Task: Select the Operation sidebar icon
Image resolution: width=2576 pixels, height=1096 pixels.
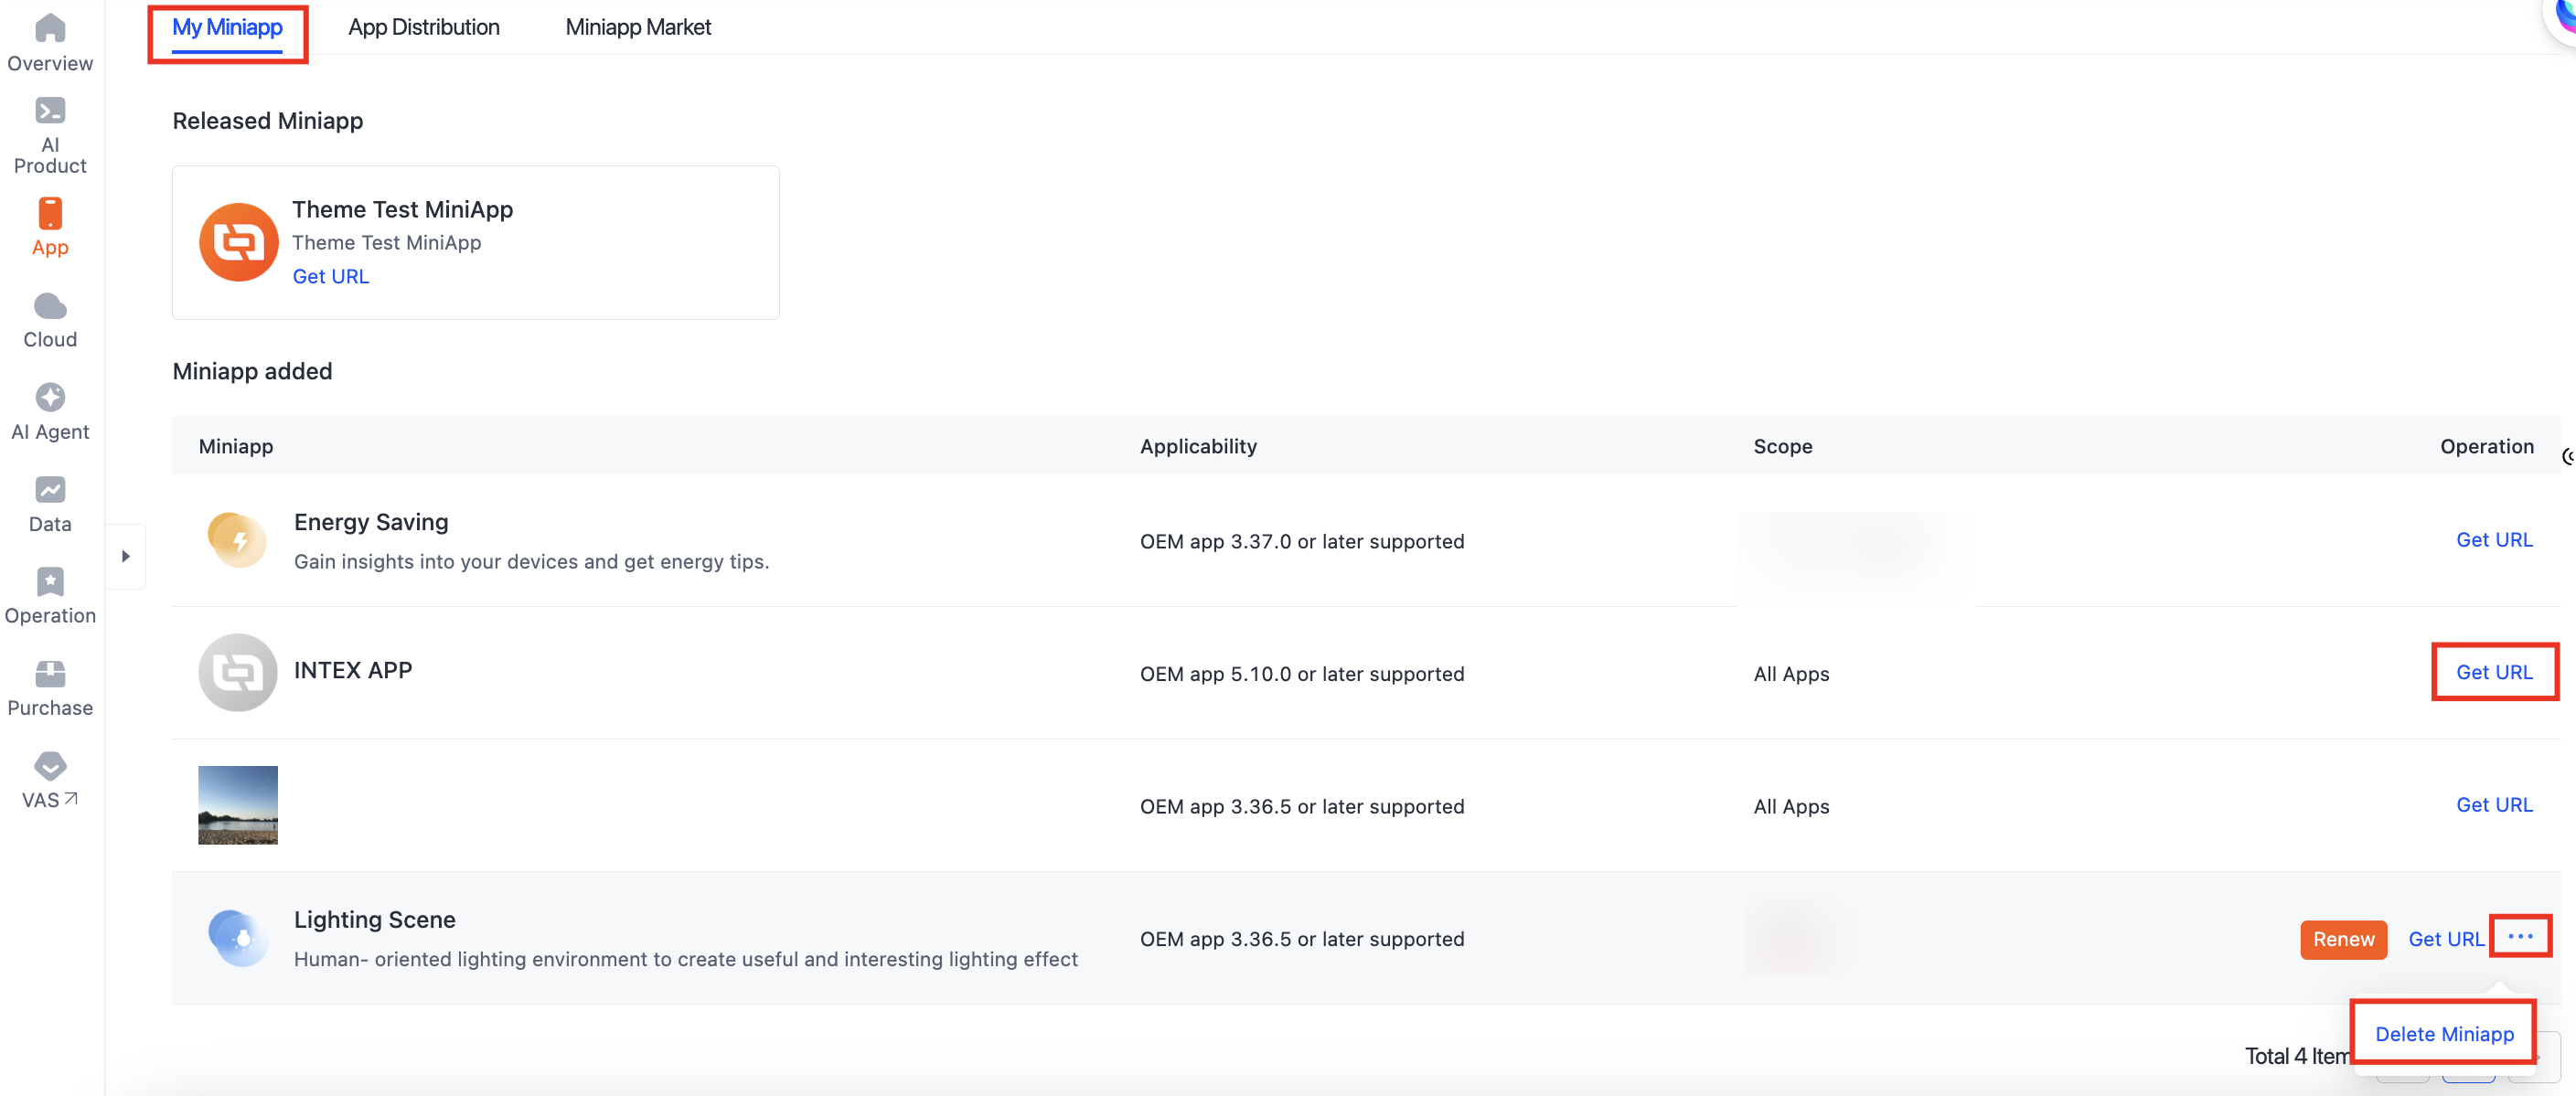Action: point(50,582)
